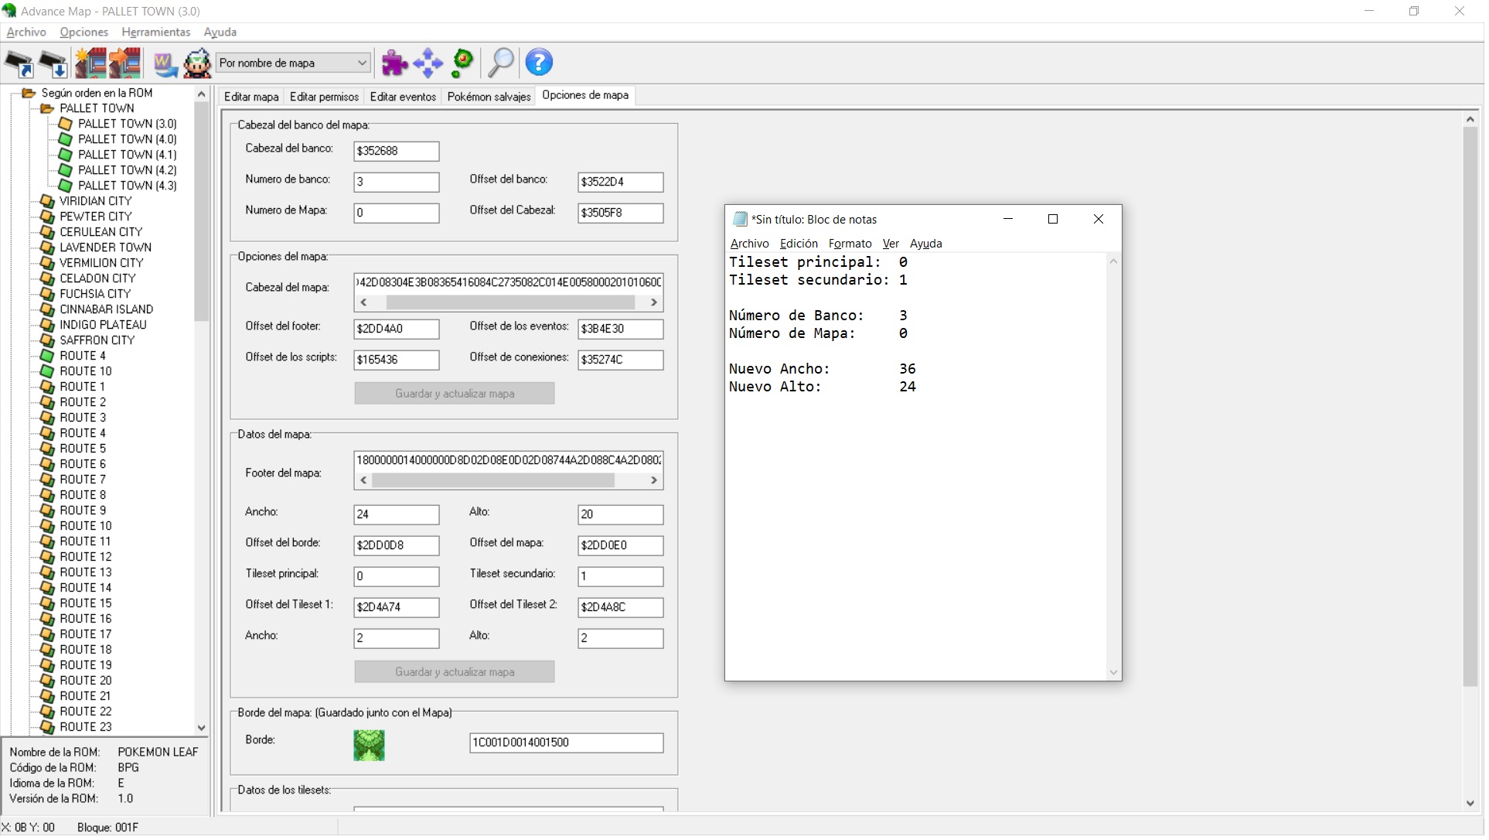This screenshot has height=840, width=1489.
Task: Click the blue four-arrow move icon
Action: pyautogui.click(x=428, y=63)
